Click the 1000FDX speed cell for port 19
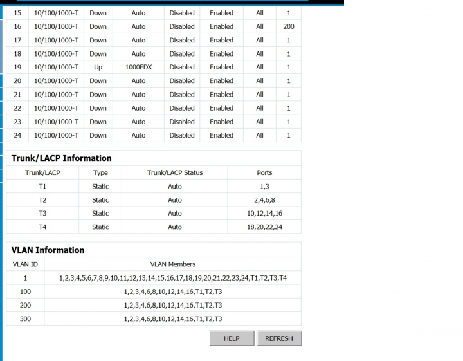This screenshot has height=361, width=463. pos(138,68)
